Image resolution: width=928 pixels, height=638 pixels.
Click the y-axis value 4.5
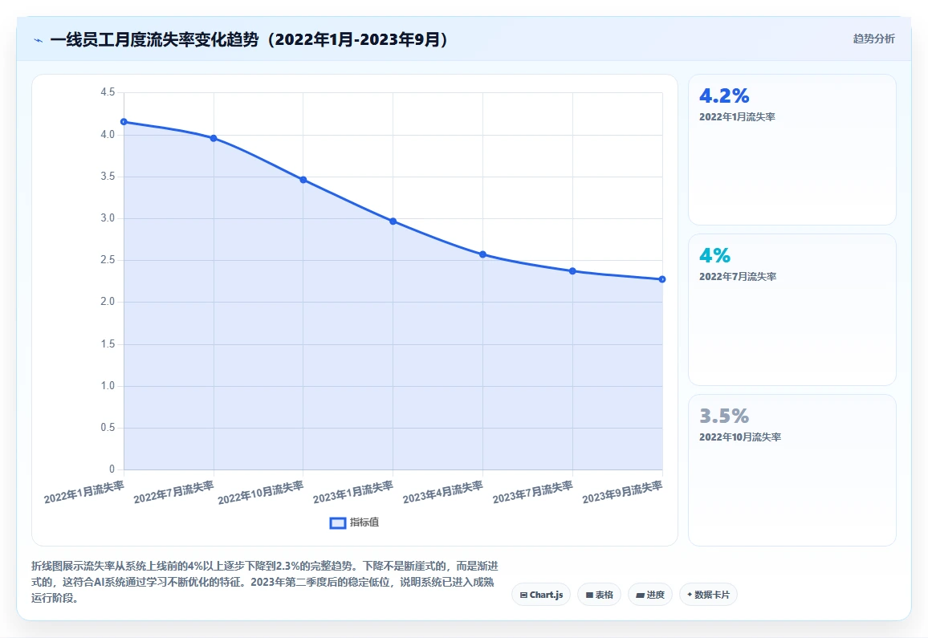tap(108, 92)
